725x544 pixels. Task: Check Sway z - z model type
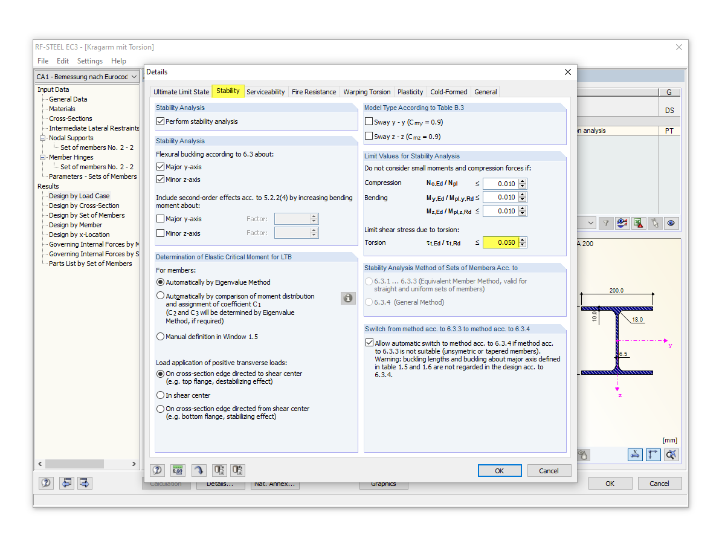tap(369, 136)
